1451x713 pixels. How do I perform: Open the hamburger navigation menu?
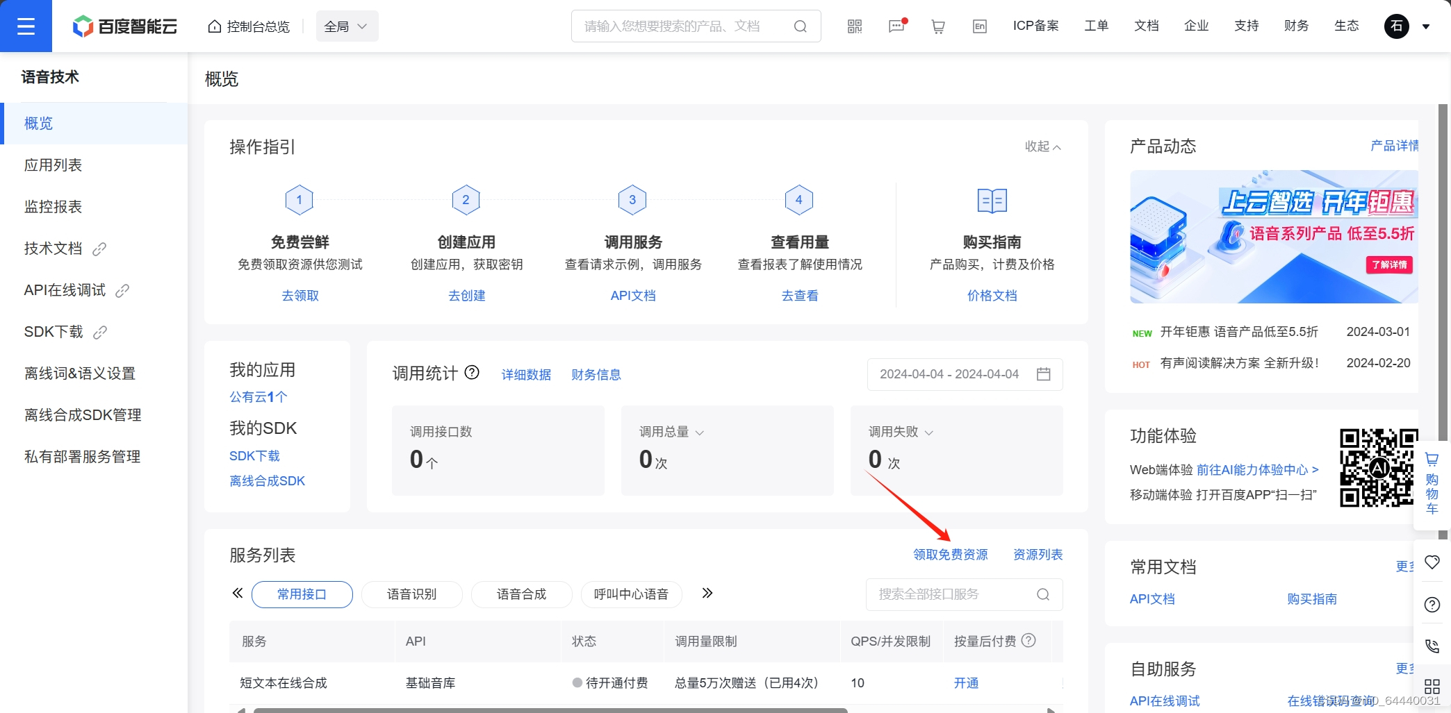coord(26,26)
